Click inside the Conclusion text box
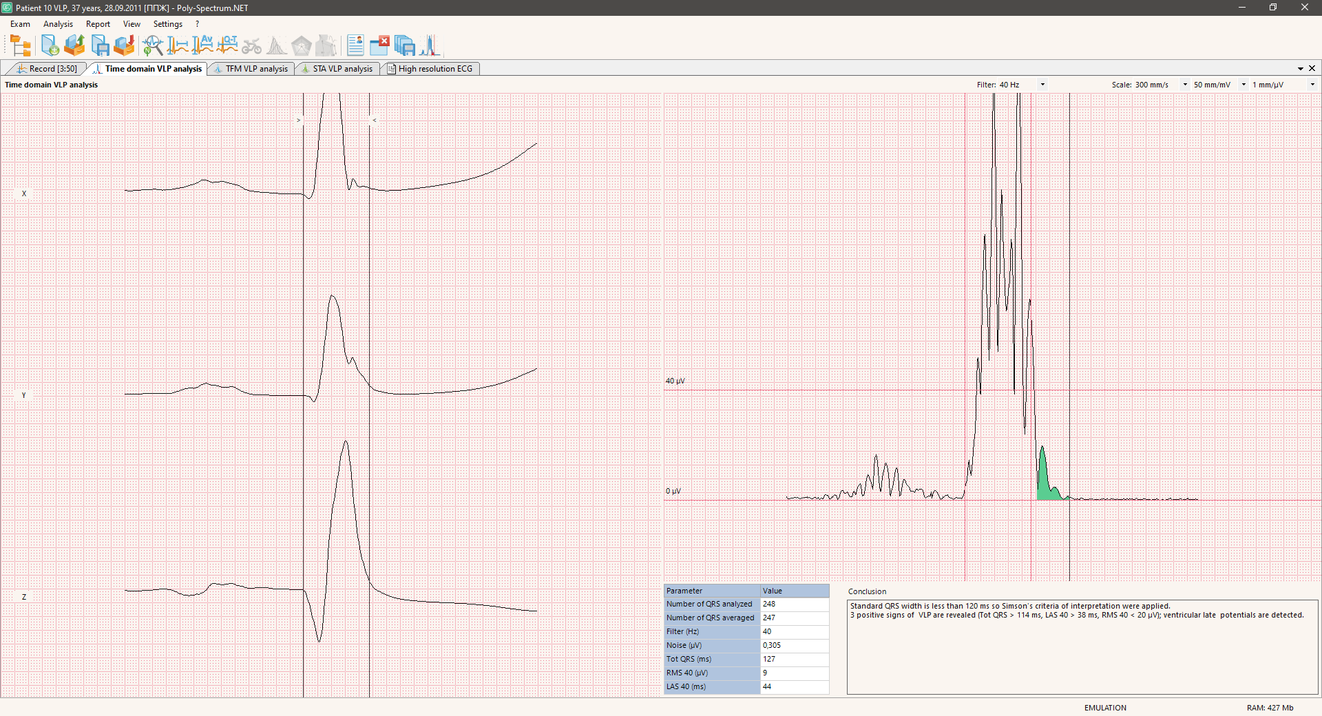Viewport: 1322px width, 716px height. point(1082,647)
